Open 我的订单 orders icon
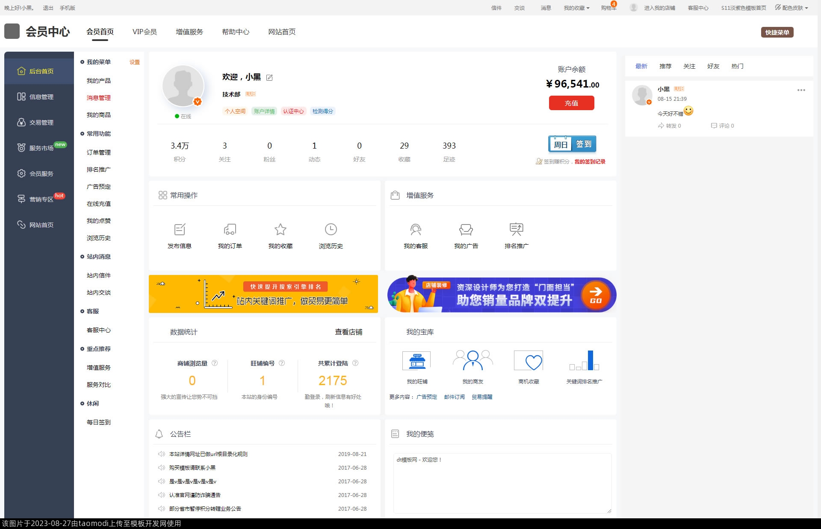The width and height of the screenshot is (821, 529). (x=230, y=230)
